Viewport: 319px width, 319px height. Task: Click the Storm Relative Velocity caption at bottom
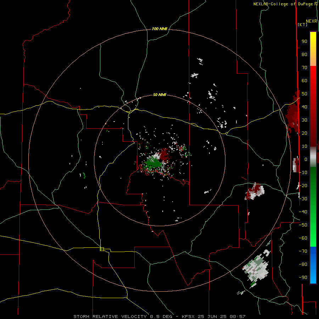pyautogui.click(x=159, y=317)
